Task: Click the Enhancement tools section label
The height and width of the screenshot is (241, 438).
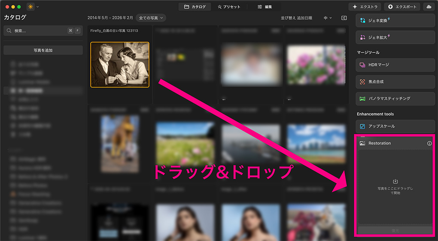Action: 375,114
